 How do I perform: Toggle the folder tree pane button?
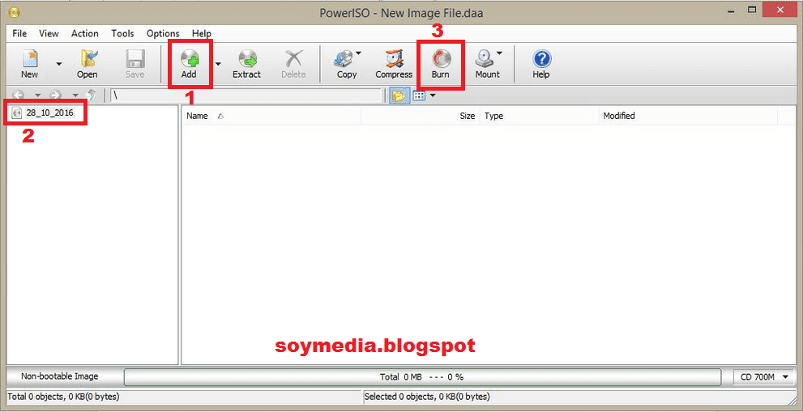click(x=399, y=96)
